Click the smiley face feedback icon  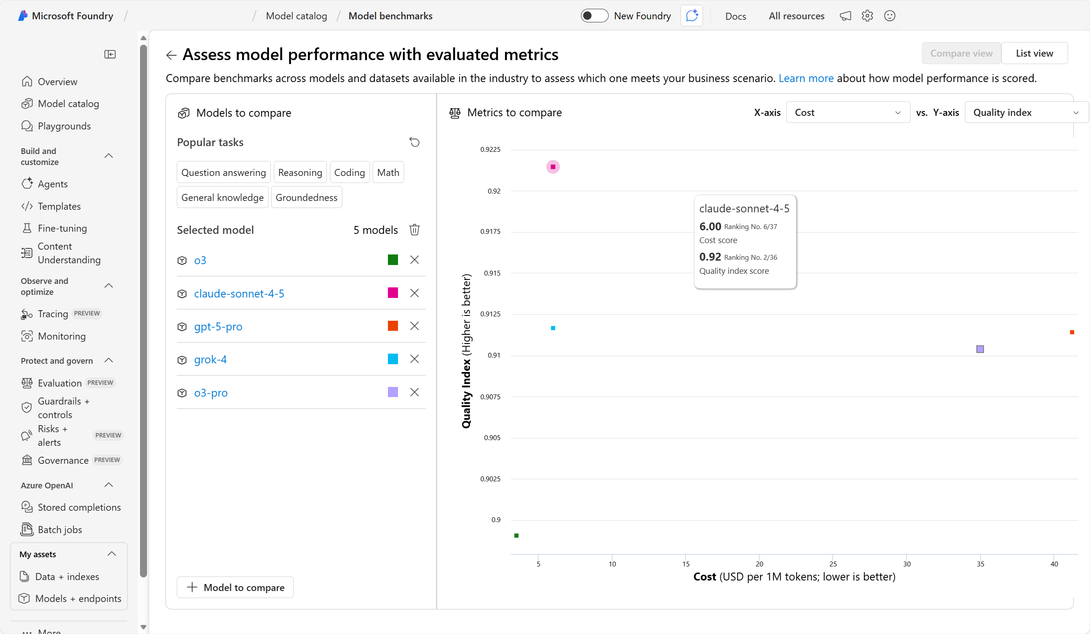[889, 16]
